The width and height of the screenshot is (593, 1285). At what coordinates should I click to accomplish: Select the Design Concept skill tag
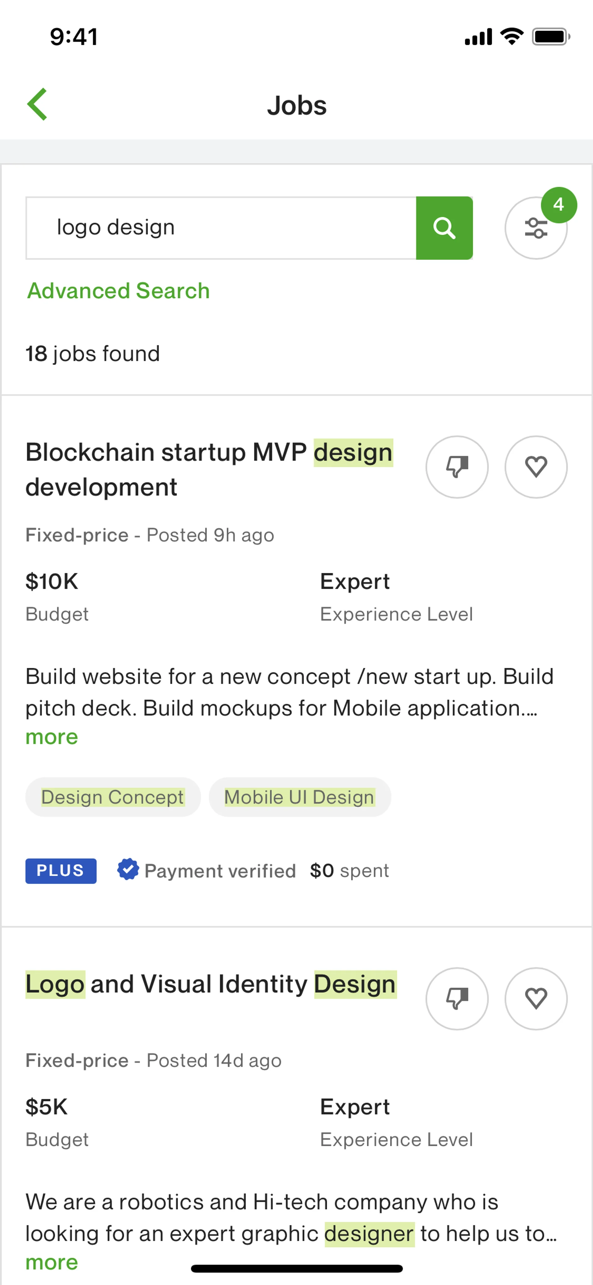click(113, 797)
